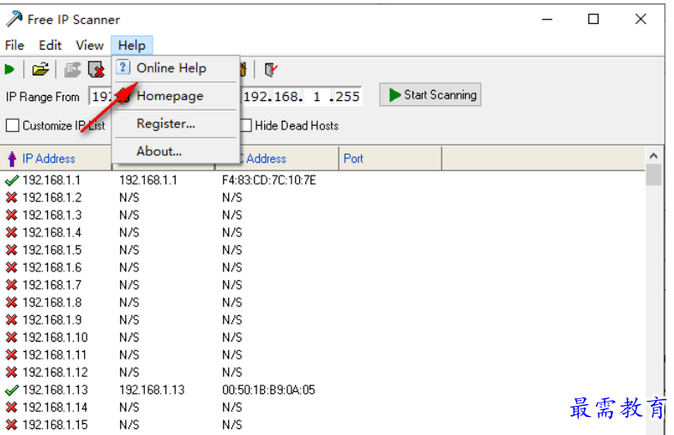Click the red X icon for 192.168.1.9
The image size is (674, 435).
tap(12, 320)
